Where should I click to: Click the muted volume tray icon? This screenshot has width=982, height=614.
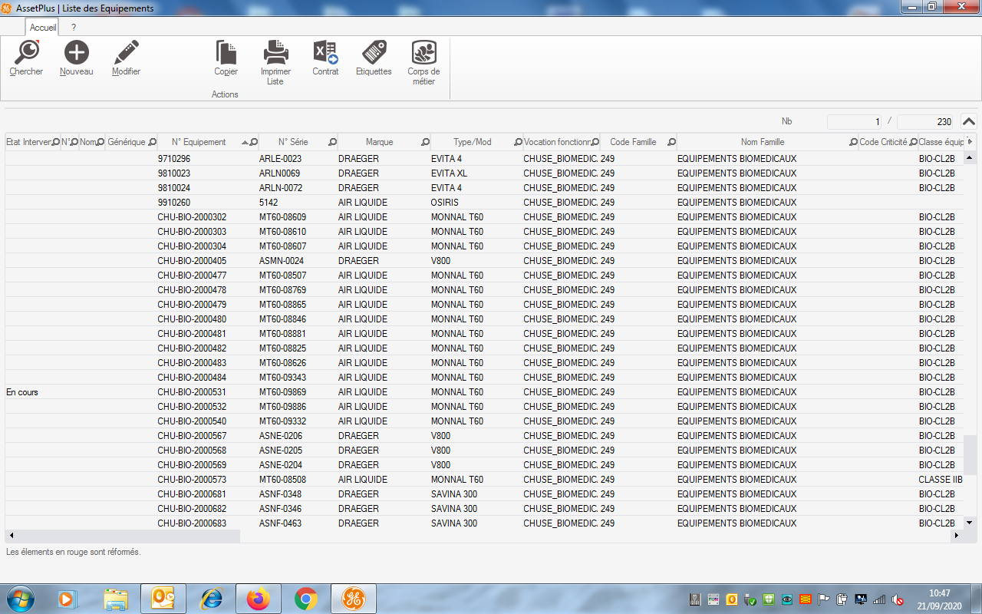pyautogui.click(x=898, y=599)
